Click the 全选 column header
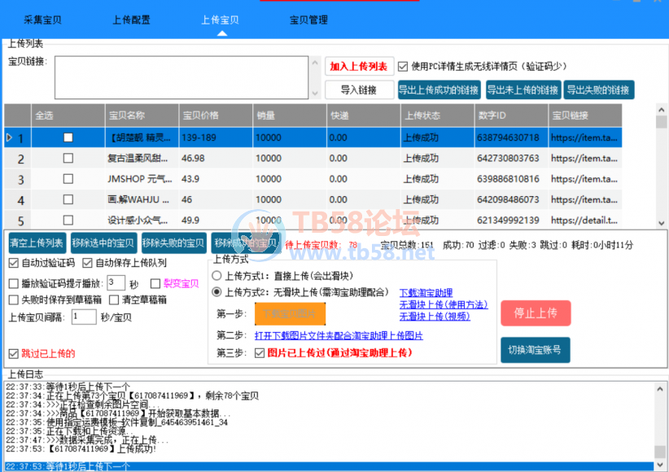This screenshot has width=669, height=472. (x=68, y=116)
